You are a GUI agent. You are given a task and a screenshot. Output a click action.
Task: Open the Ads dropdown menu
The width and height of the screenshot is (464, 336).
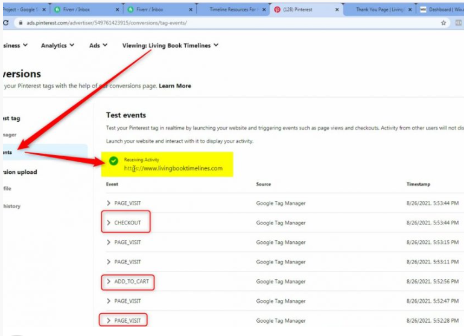coord(98,45)
